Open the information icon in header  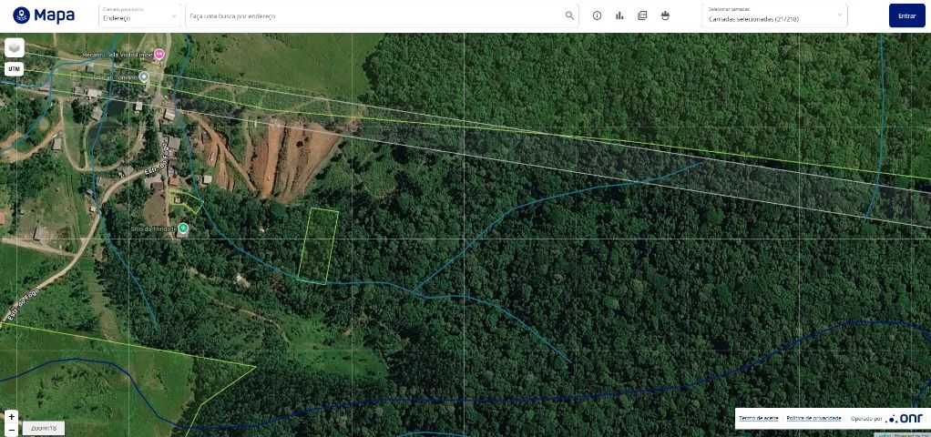click(x=597, y=16)
